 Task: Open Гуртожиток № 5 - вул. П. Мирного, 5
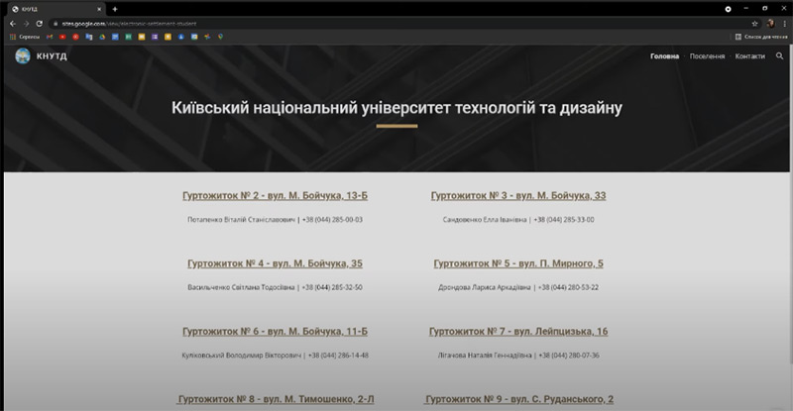(x=518, y=263)
